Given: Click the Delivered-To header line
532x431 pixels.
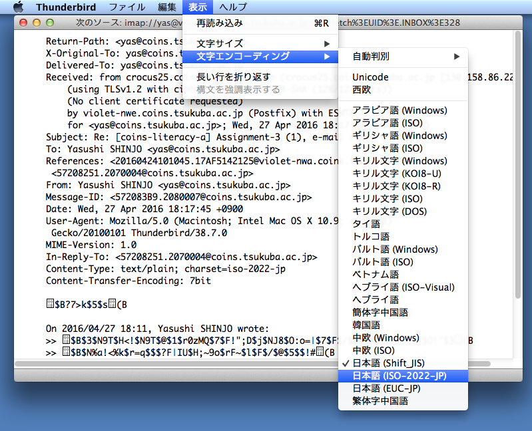Looking at the screenshot, I should 115,65.
